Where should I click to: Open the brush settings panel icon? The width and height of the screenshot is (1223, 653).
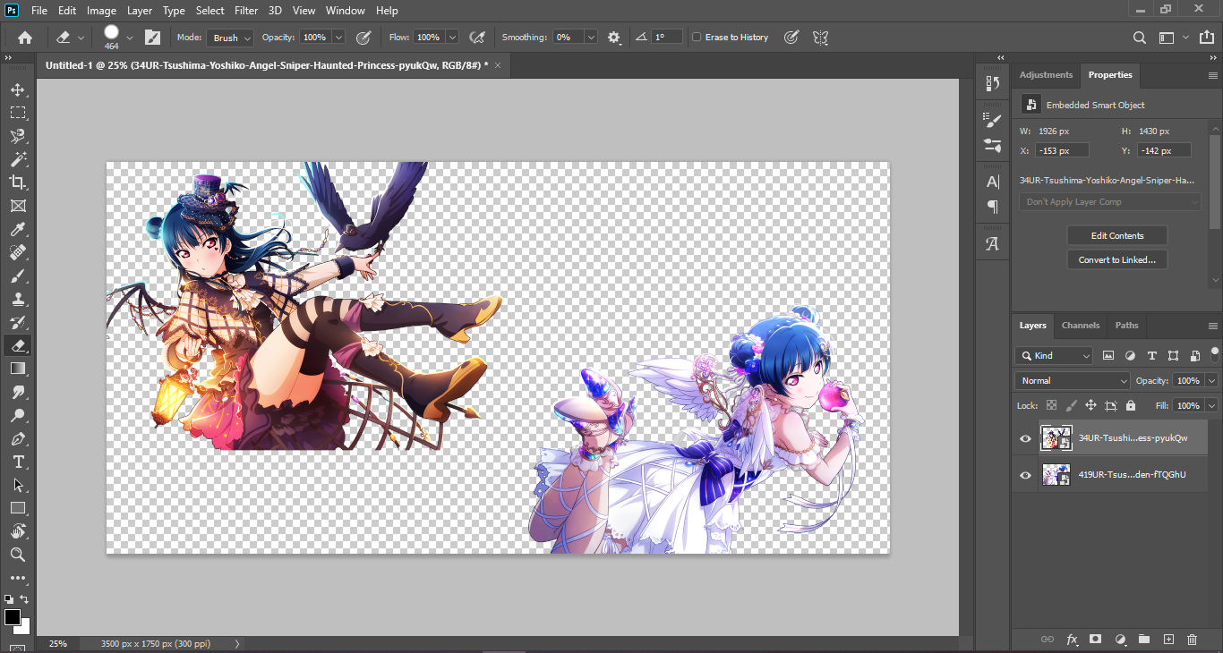(152, 38)
